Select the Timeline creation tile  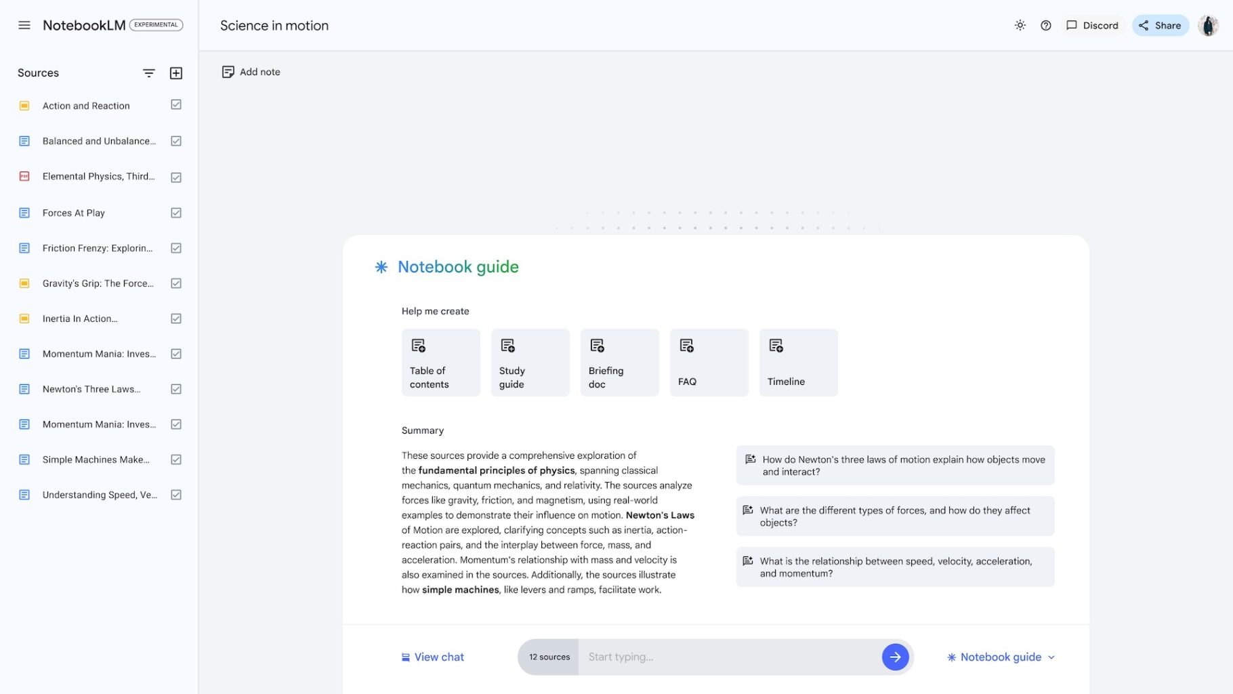pyautogui.click(x=798, y=363)
